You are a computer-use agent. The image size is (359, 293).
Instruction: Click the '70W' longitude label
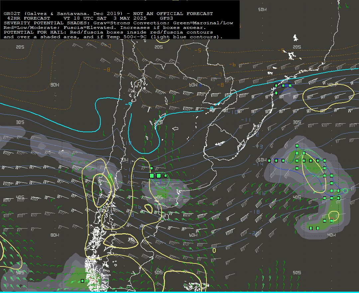125,160
